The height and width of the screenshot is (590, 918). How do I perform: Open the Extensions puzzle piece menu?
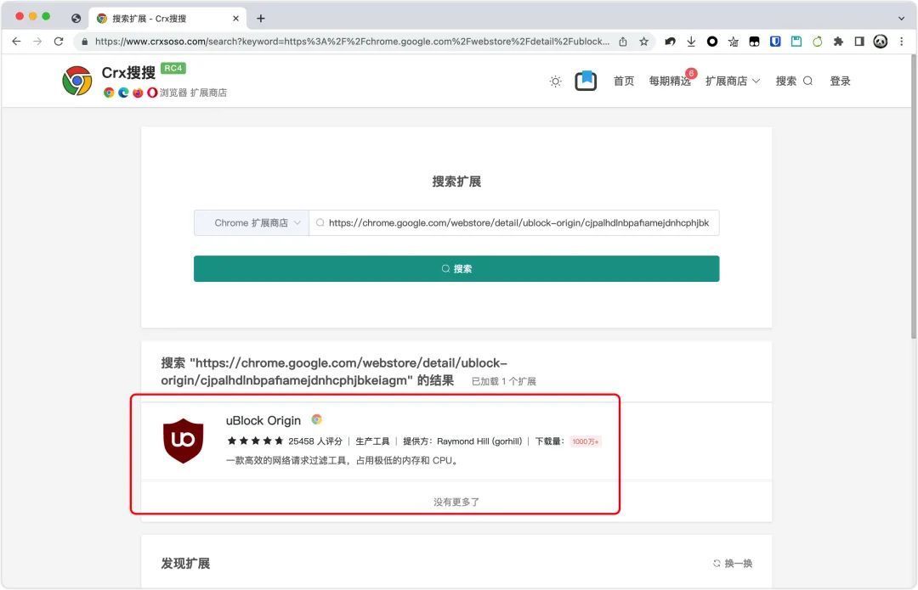[x=838, y=42]
